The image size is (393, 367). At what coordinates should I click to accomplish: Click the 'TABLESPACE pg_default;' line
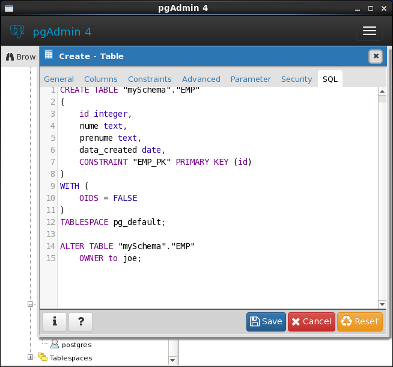(113, 222)
